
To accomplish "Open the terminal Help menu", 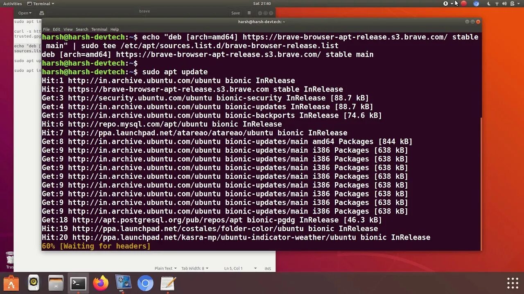I will pos(115,29).
